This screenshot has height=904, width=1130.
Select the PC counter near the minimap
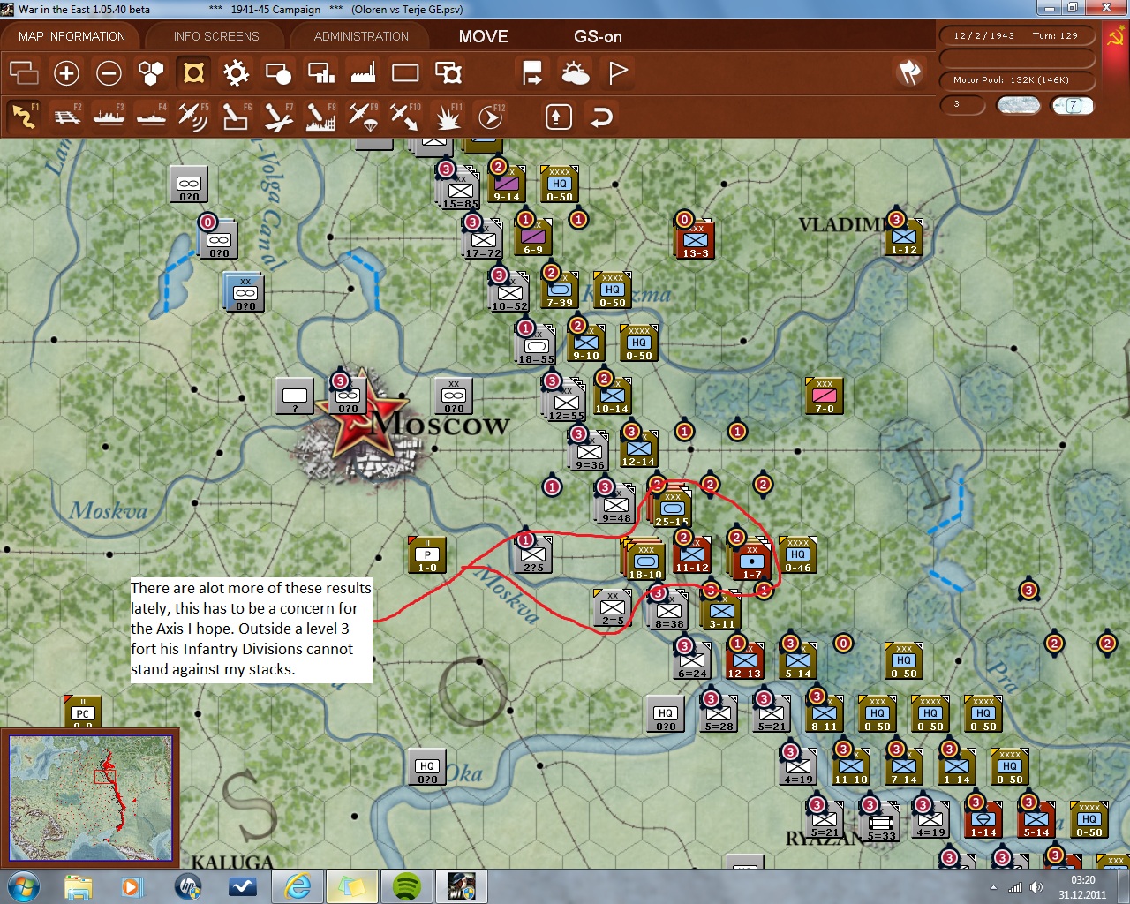tap(82, 712)
